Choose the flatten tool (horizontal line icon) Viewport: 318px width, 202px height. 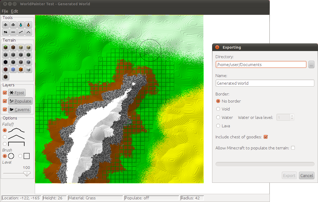13,32
